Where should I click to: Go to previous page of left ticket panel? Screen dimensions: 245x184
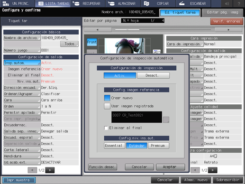(32, 170)
